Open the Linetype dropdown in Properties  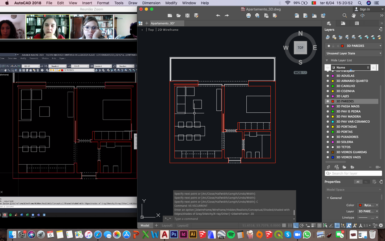pyautogui.click(x=368, y=217)
